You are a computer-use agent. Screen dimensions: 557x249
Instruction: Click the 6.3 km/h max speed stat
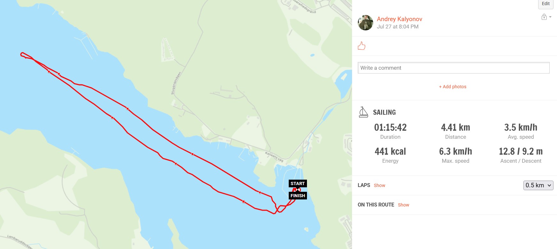point(455,152)
